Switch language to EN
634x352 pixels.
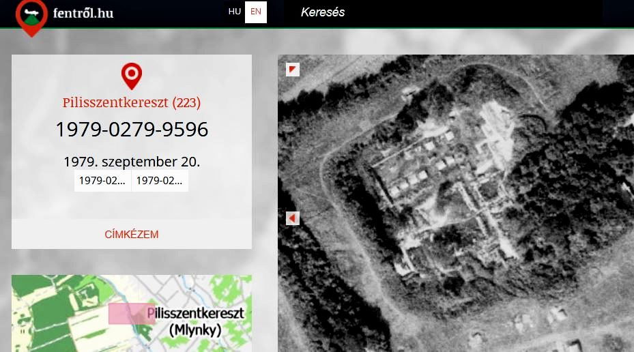point(255,12)
